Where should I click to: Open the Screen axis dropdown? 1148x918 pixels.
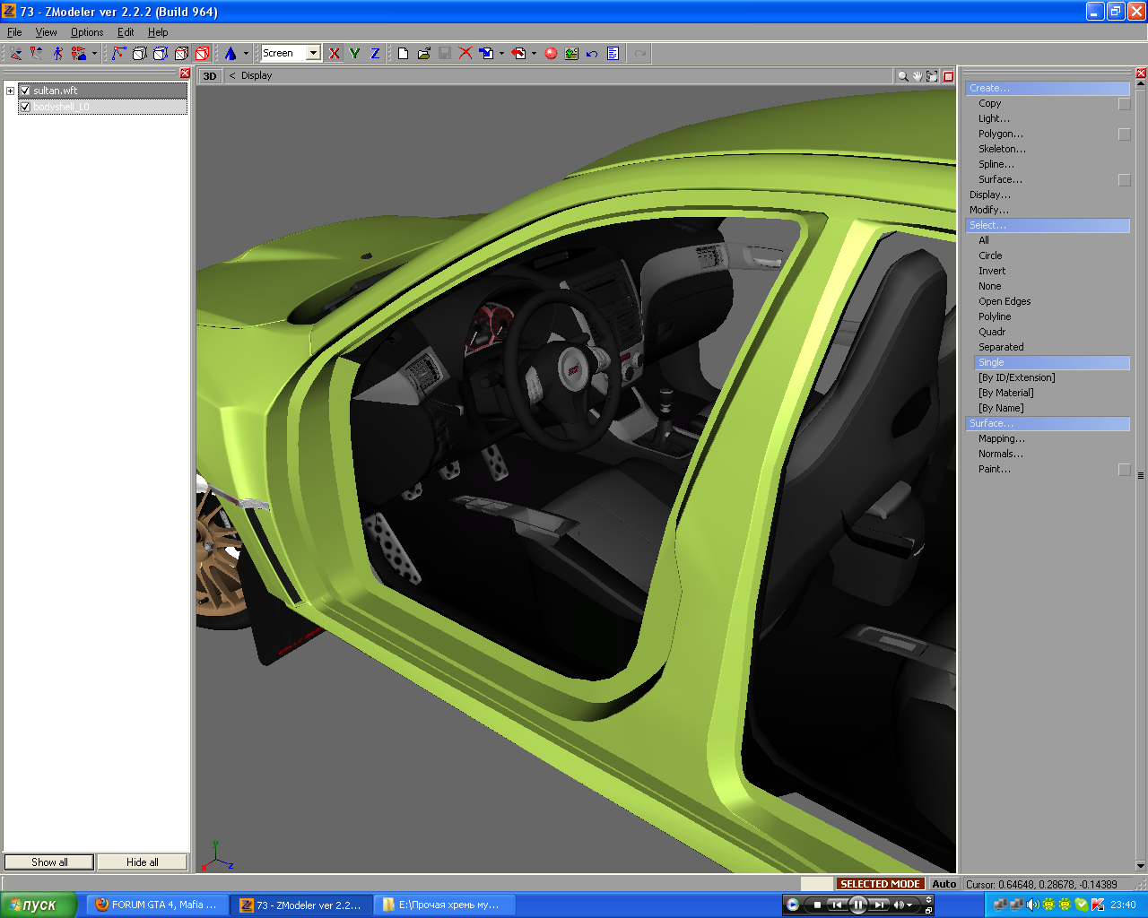pyautogui.click(x=313, y=54)
